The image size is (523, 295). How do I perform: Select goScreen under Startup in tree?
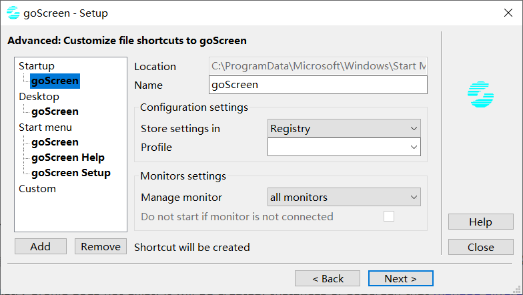pyautogui.click(x=55, y=81)
